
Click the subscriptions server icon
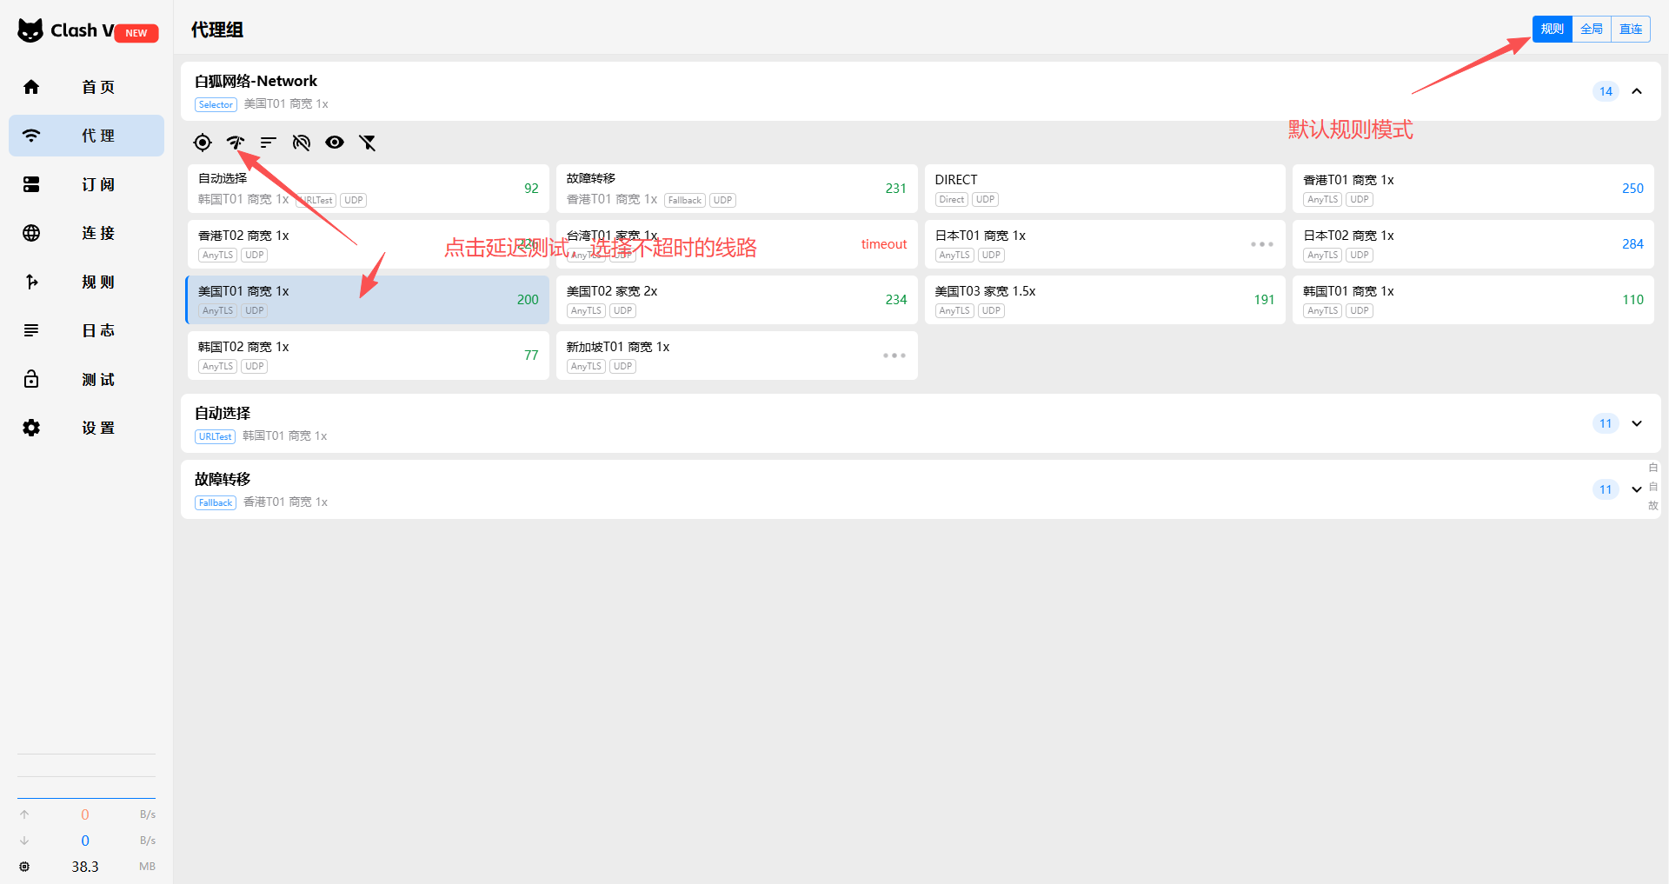31,184
